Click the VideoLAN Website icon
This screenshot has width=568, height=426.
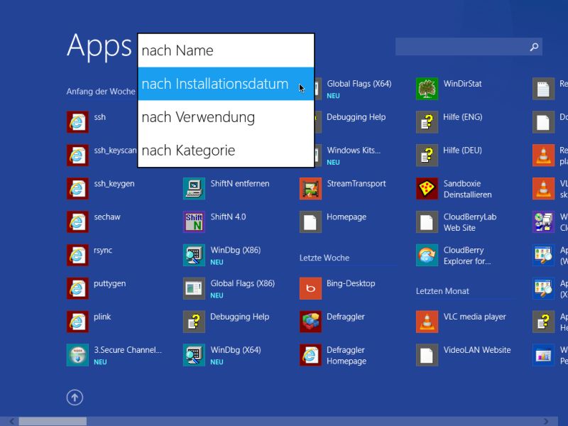(x=427, y=355)
